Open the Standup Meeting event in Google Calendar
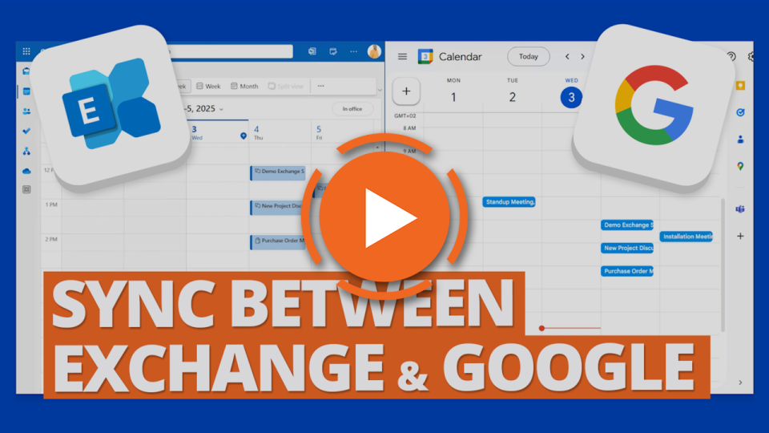The height and width of the screenshot is (433, 769). tap(509, 202)
